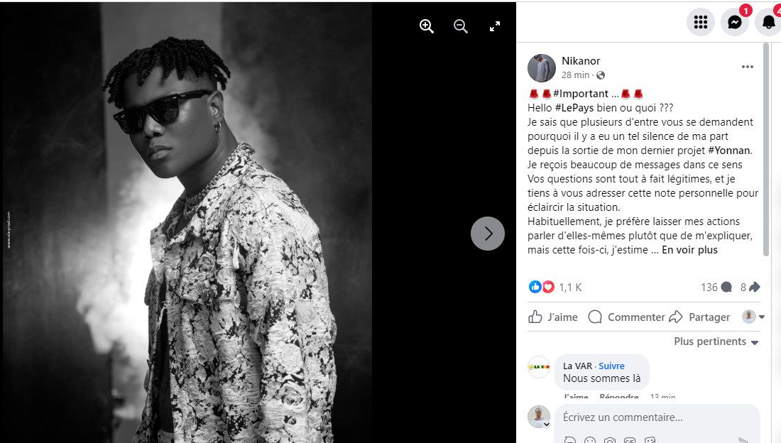Open the Facebook apps grid menu
This screenshot has width=781, height=443.
[x=701, y=22]
